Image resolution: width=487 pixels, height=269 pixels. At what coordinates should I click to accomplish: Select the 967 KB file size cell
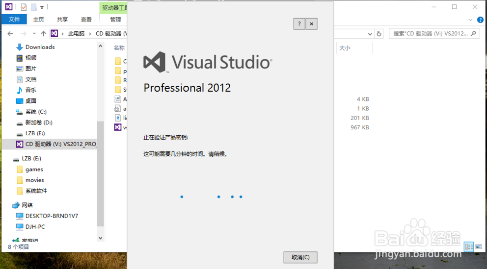click(x=360, y=127)
